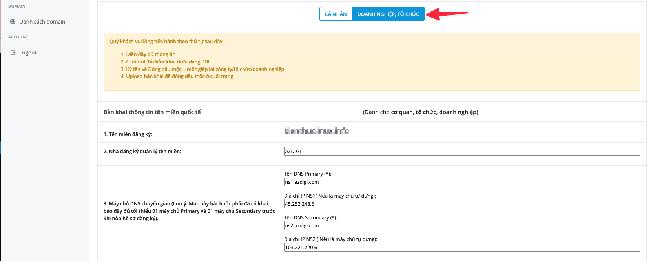Select the Logout text in sidebar
Viewport: 653px width, 261px height.
(x=28, y=53)
